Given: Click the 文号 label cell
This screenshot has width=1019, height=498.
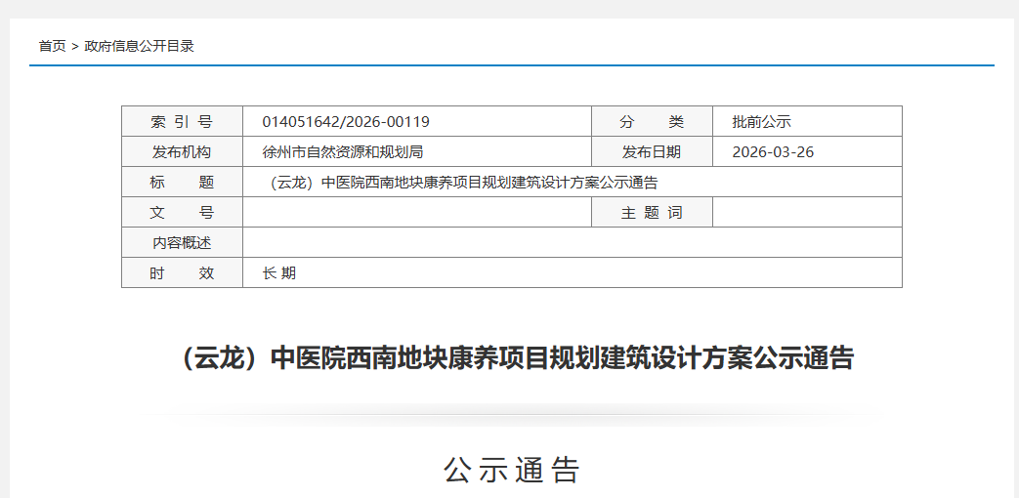Looking at the screenshot, I should [x=182, y=213].
